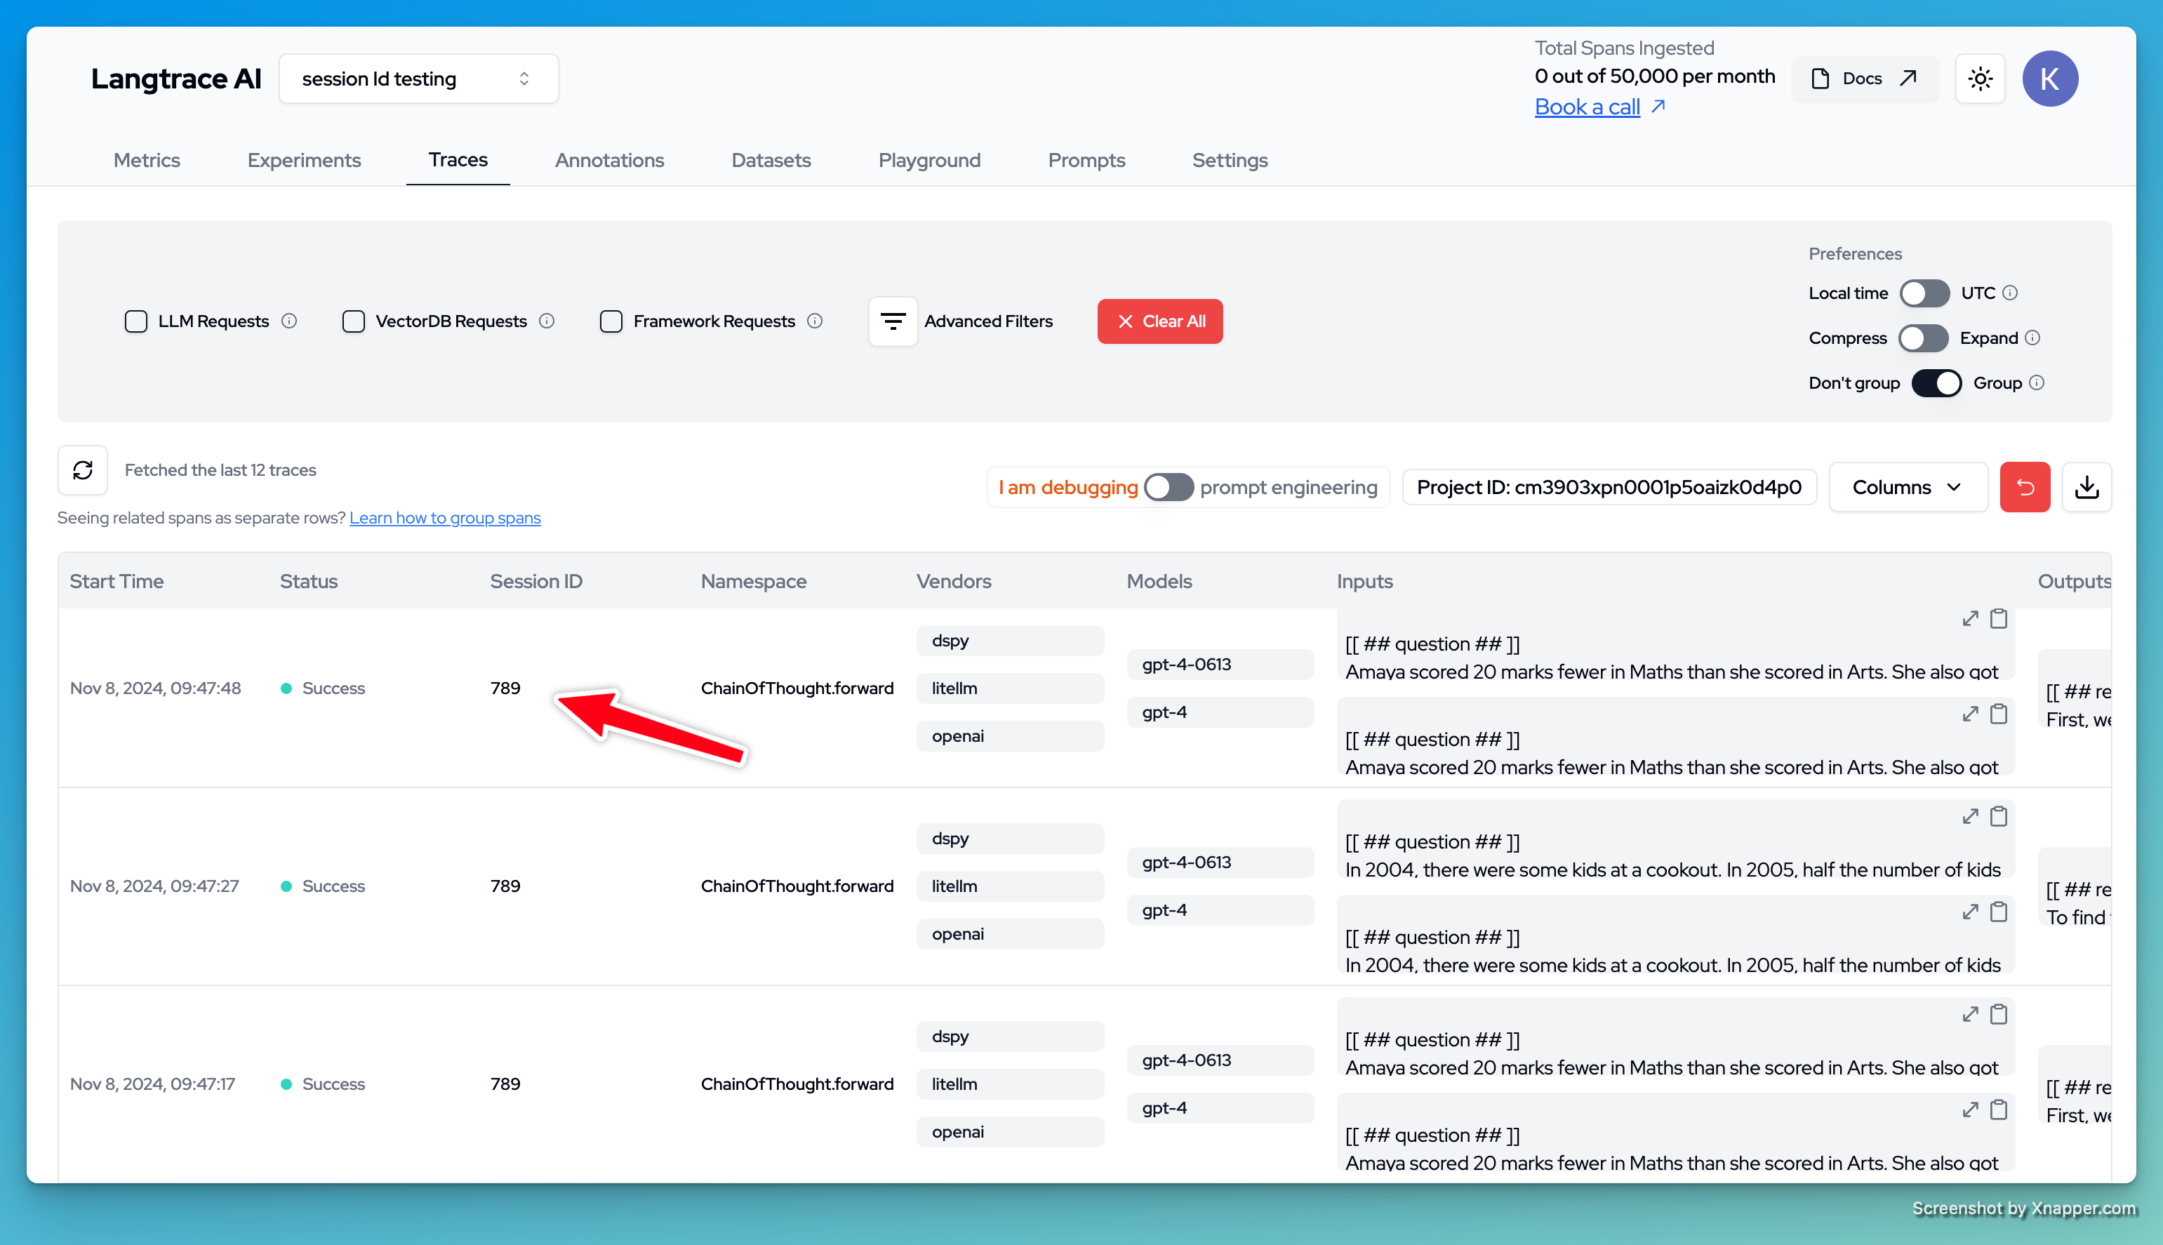Viewport: 2163px width, 1245px height.
Task: Toggle the light theme sun icon
Action: click(1980, 79)
